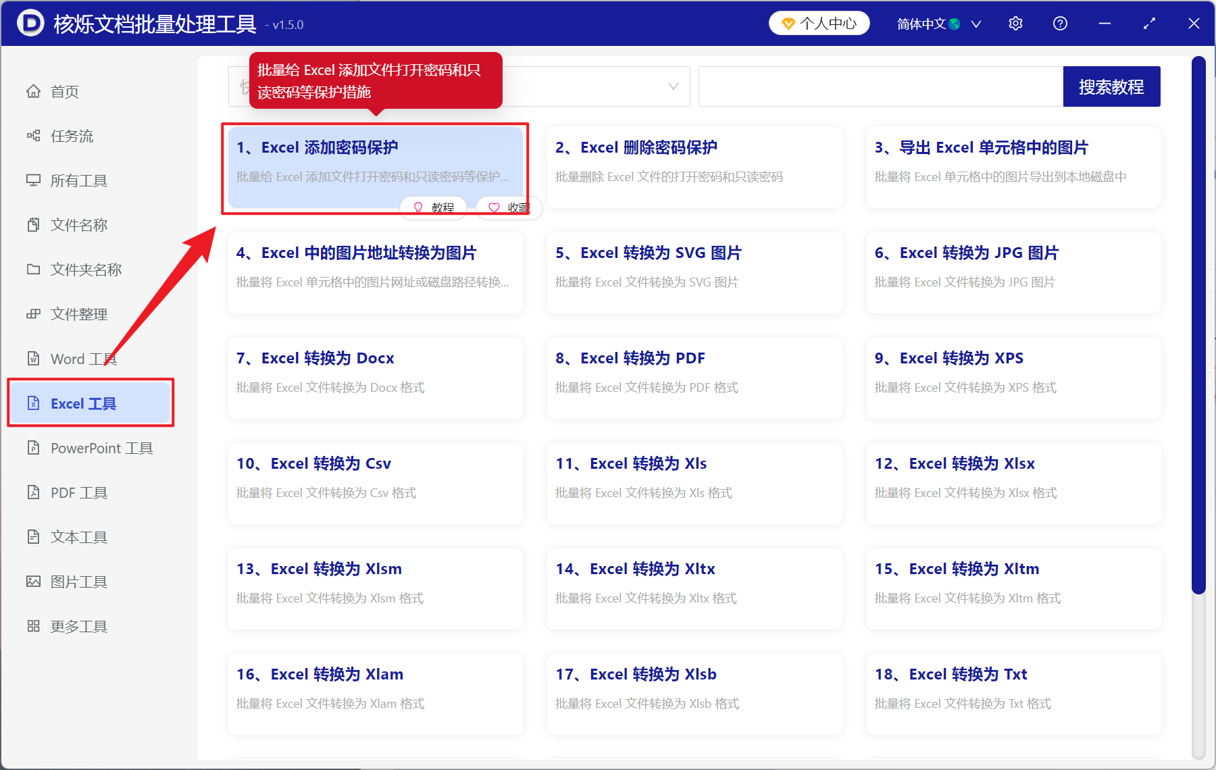Open the 文件夹名称 folder name tool
Screen dimensions: 1216x770
(85, 269)
